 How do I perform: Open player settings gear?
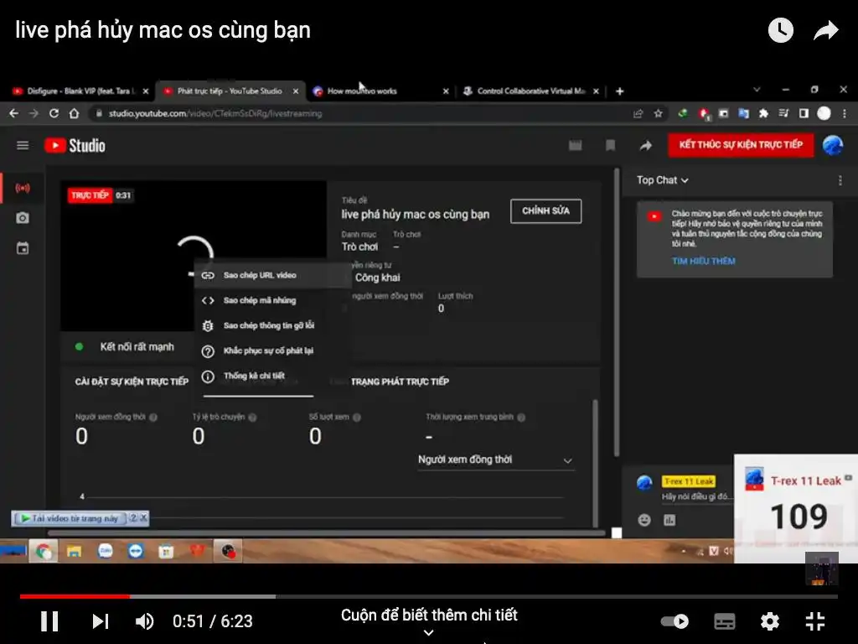[769, 621]
